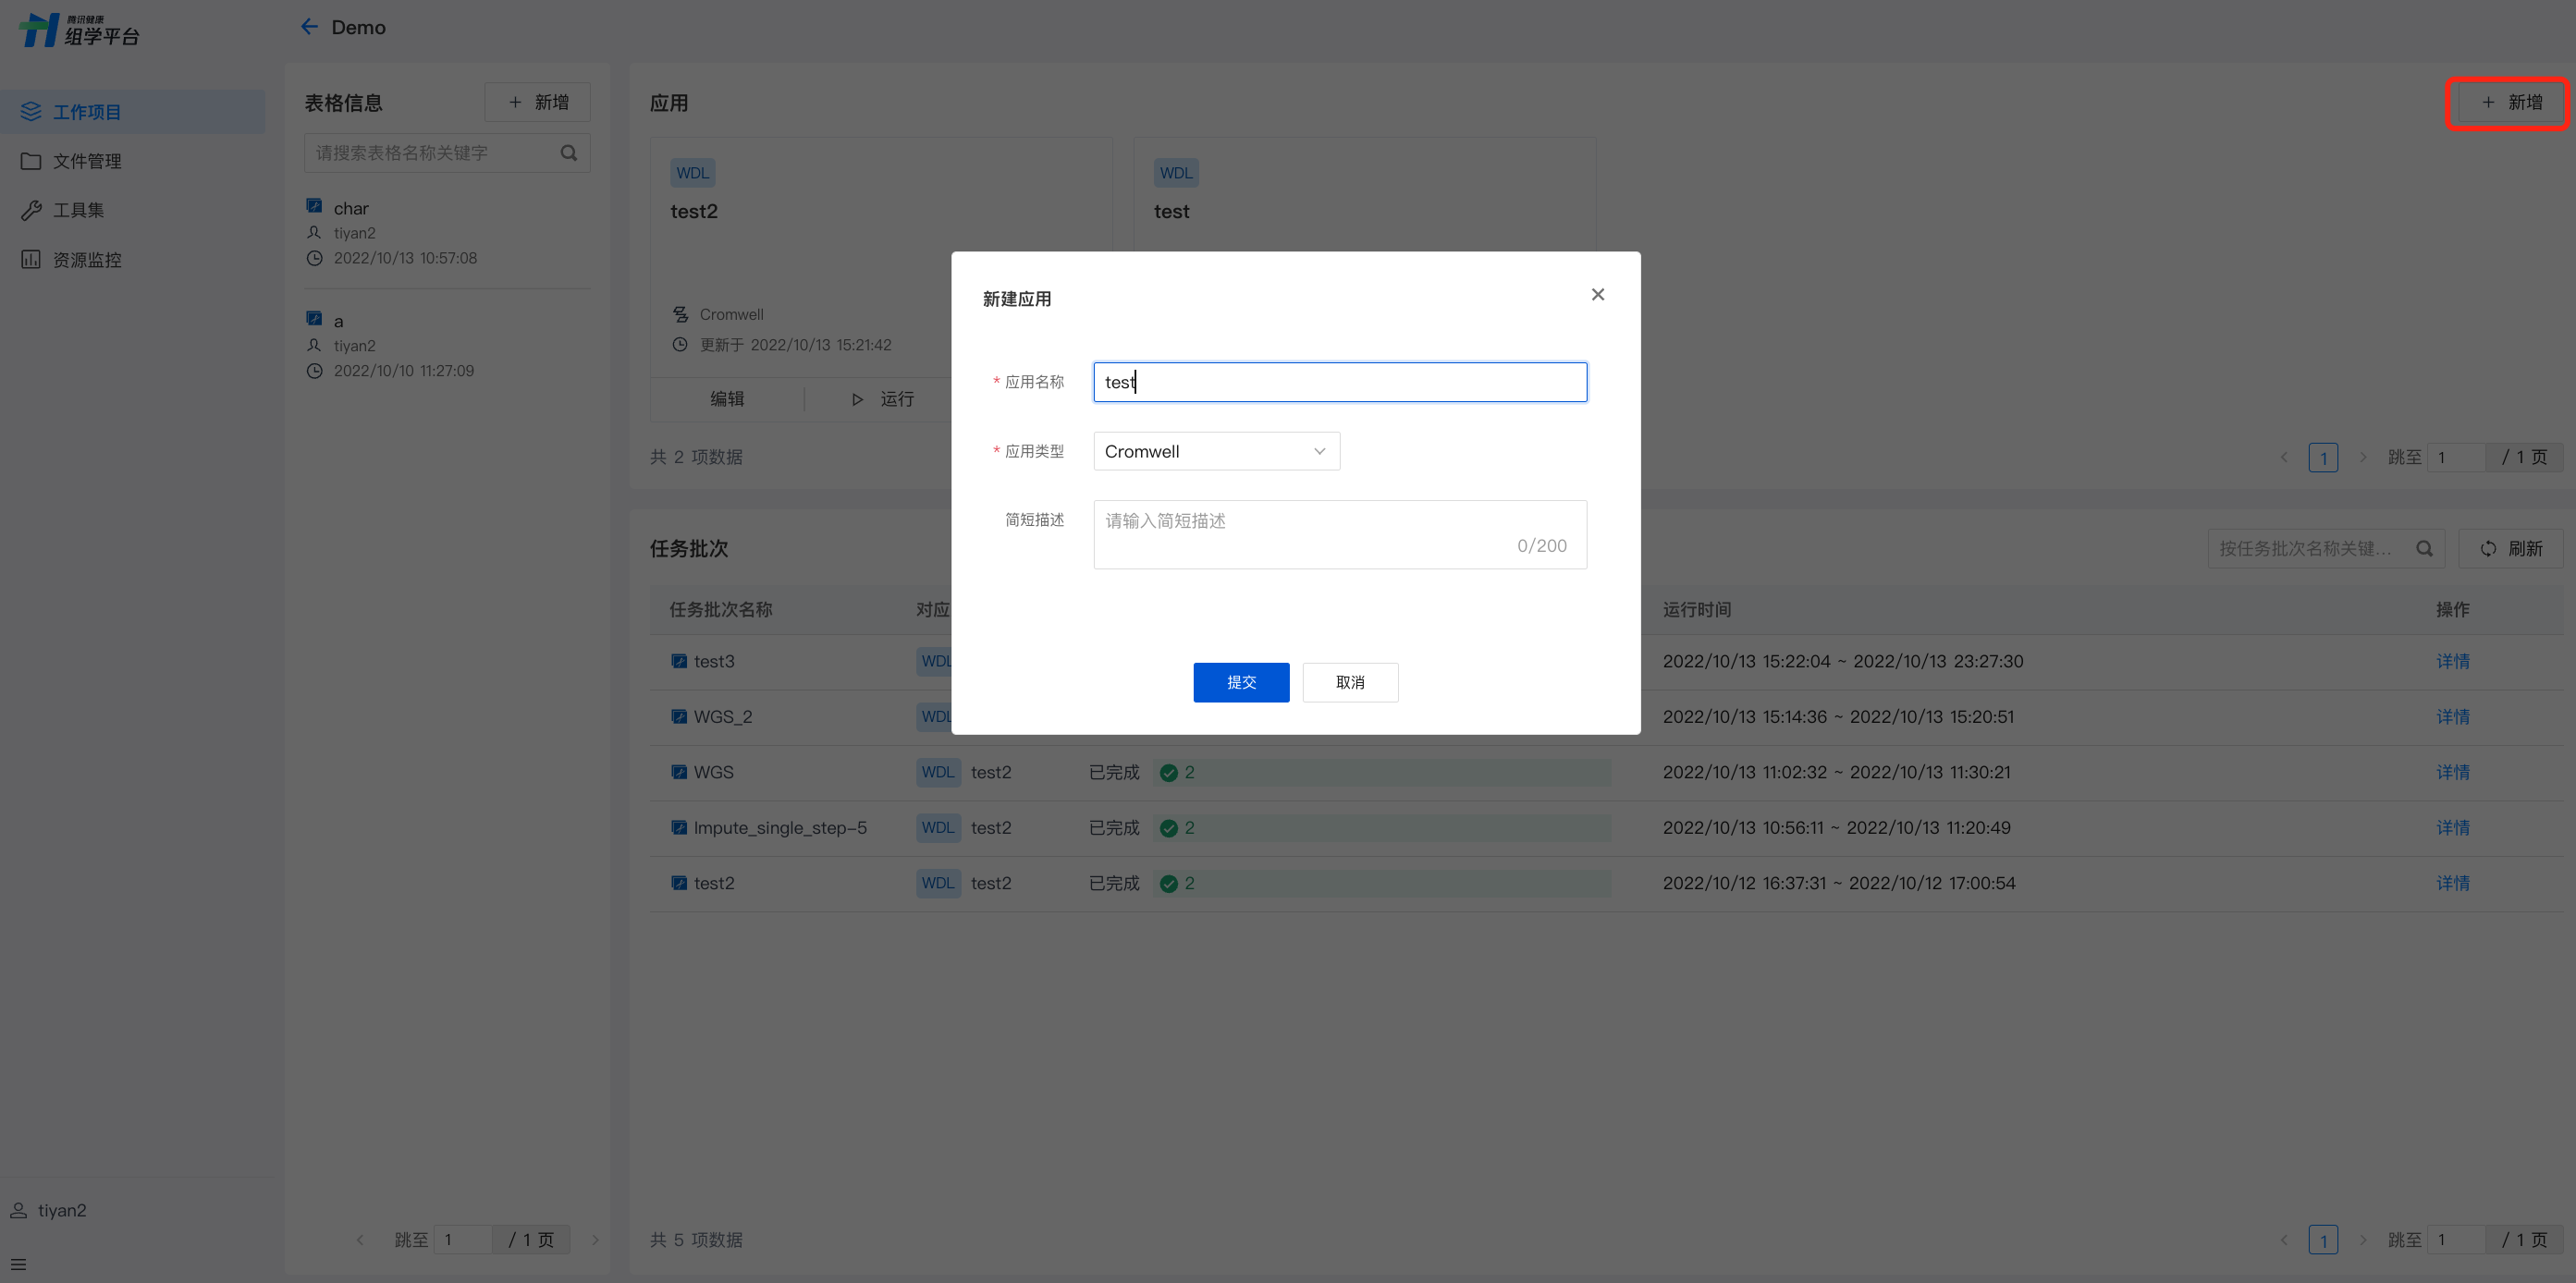The width and height of the screenshot is (2576, 1283).
Task: Select the work projects menu item
Action: [x=87, y=112]
